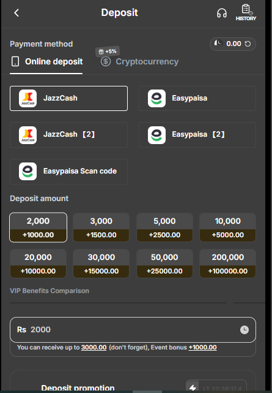Select JazzCash payment method
This screenshot has width=272, height=393.
click(68, 98)
